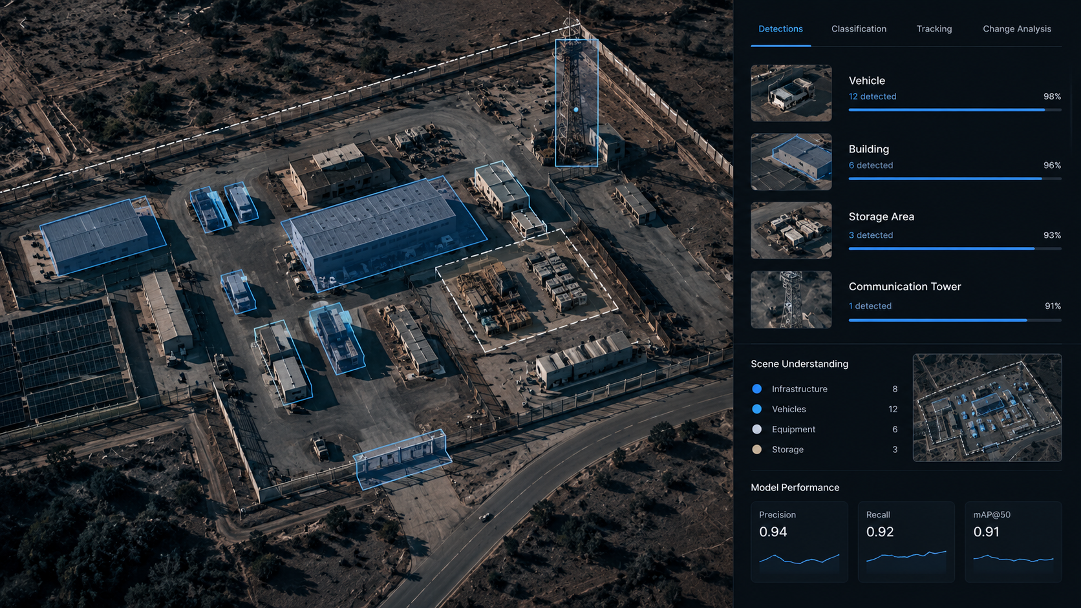Open the Vehicle detection thumbnail
The image size is (1081, 608).
(x=791, y=93)
